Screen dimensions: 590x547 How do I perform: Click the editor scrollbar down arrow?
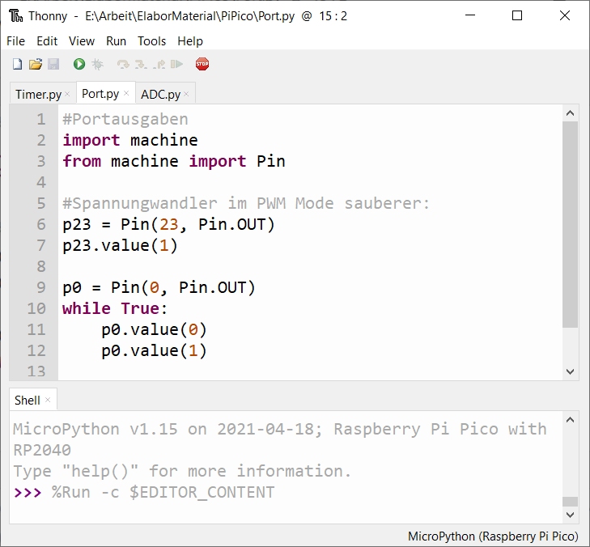coord(570,371)
